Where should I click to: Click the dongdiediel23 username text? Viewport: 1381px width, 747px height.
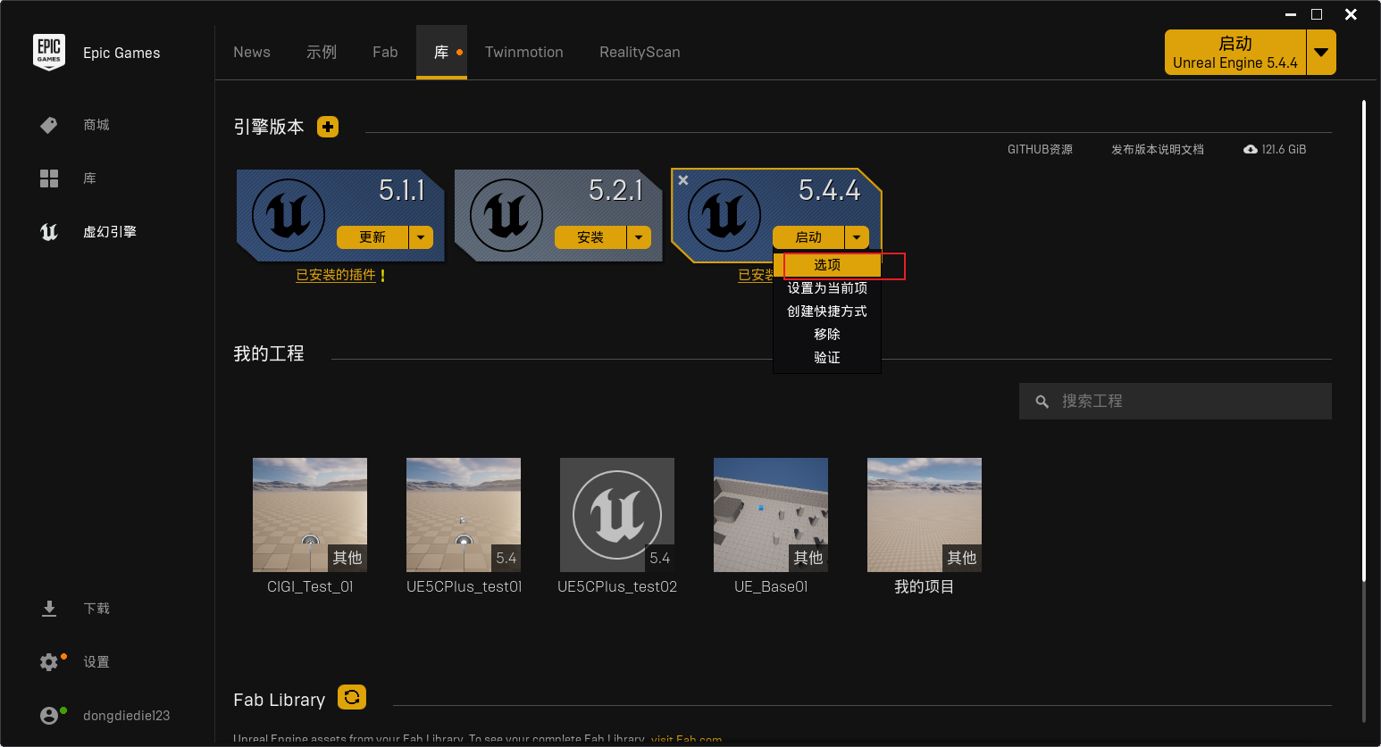click(x=126, y=716)
